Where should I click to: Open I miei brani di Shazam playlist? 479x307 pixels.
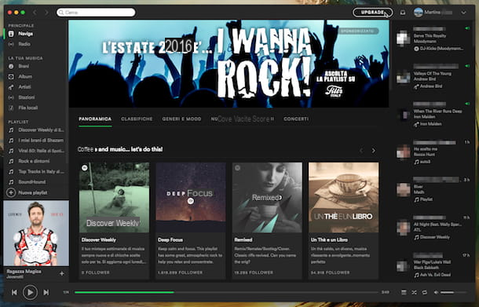click(41, 141)
